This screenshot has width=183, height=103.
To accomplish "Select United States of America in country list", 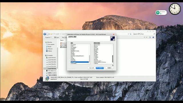I will [100, 62].
